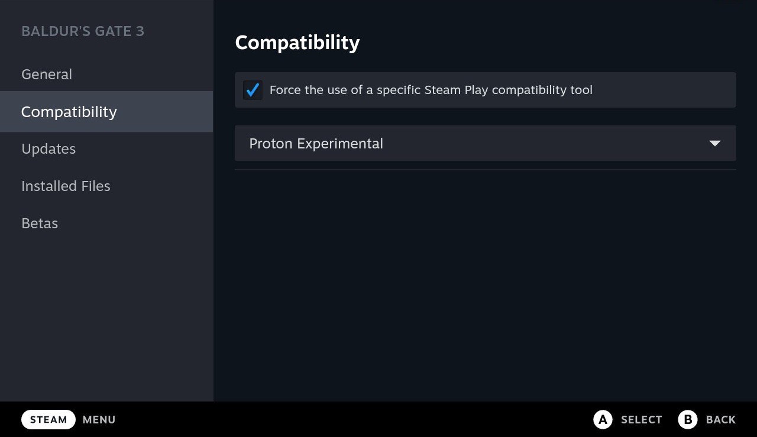
Task: Open the General settings tab
Action: tap(47, 75)
